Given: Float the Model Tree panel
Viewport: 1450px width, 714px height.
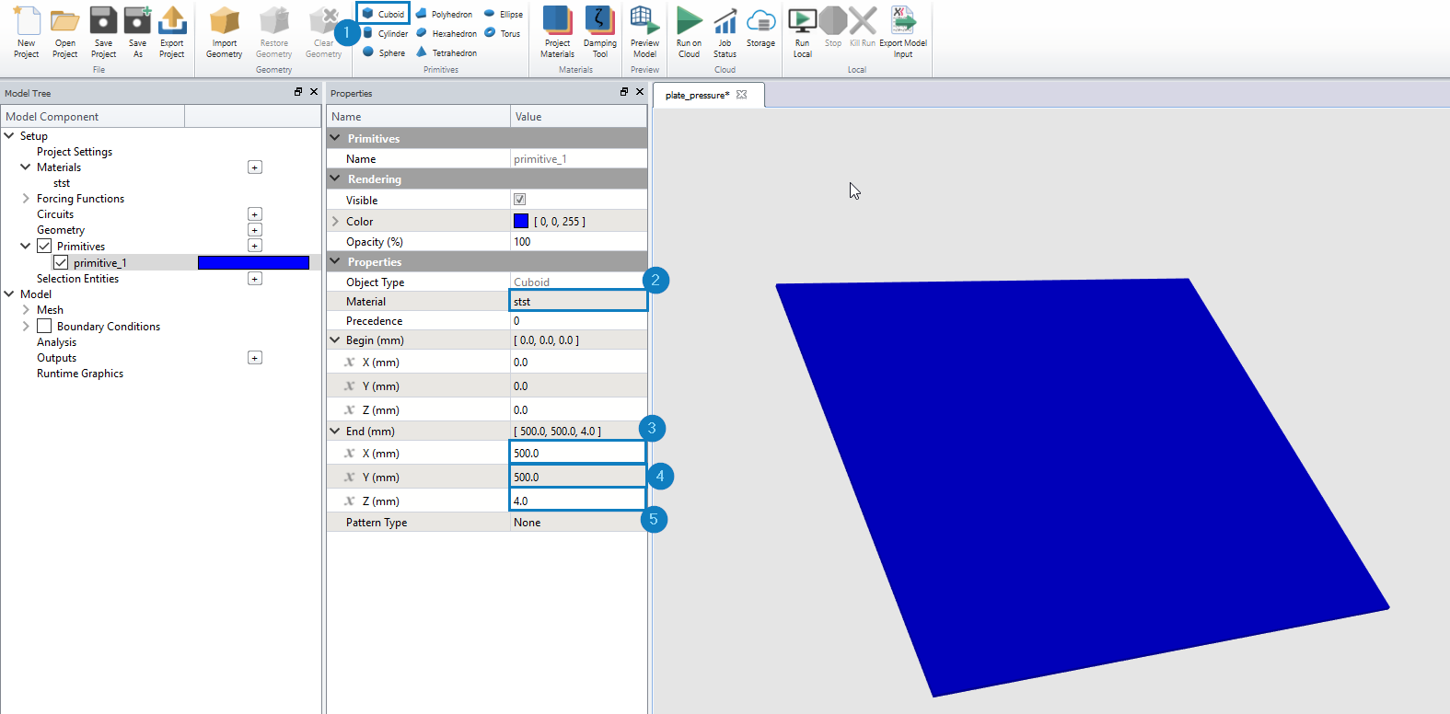Looking at the screenshot, I should tap(298, 92).
